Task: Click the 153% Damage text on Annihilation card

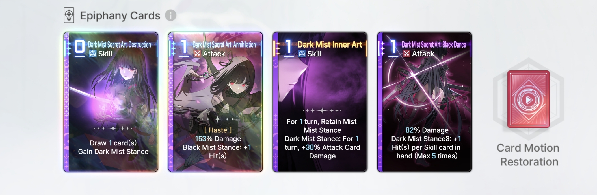Action: click(x=218, y=139)
